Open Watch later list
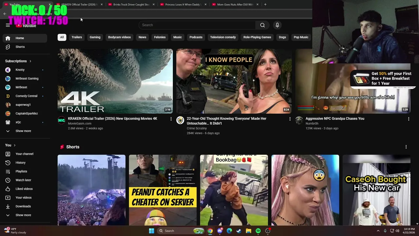Screen dimensions: 419x236 [25, 180]
